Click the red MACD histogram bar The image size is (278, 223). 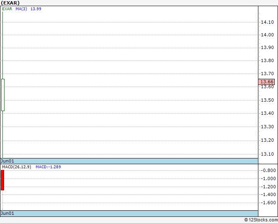pos(2,180)
